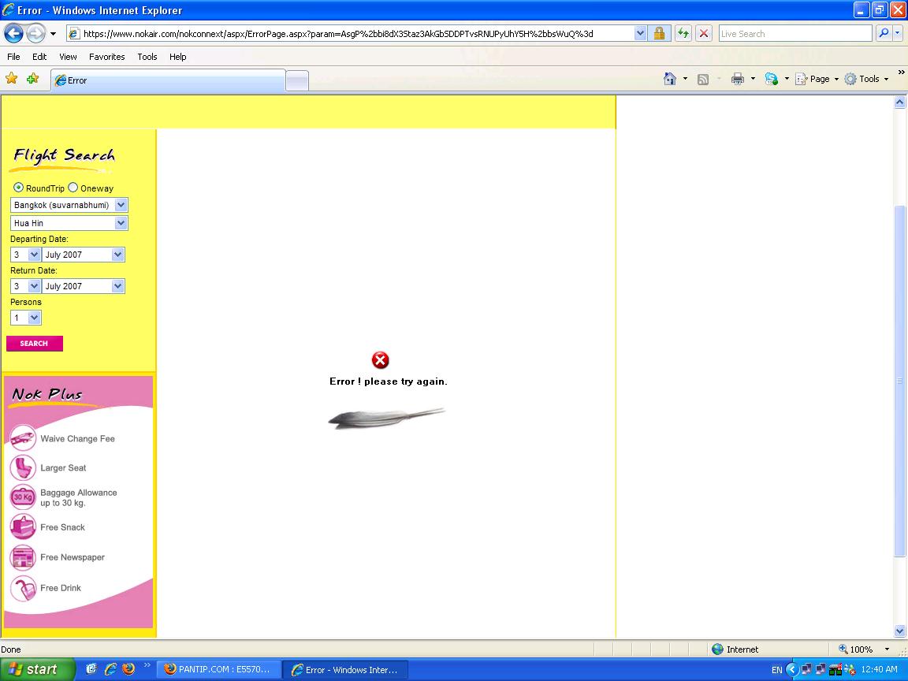Expand the Home button dropdown arrow
Image resolution: width=908 pixels, height=681 pixels.
(685, 79)
